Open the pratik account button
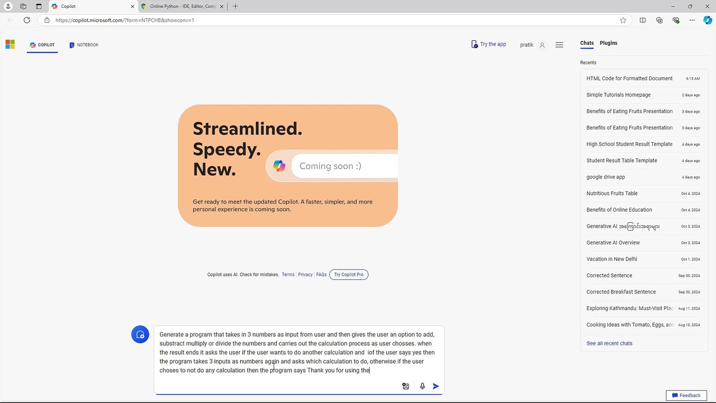This screenshot has width=716, height=403. tap(532, 45)
